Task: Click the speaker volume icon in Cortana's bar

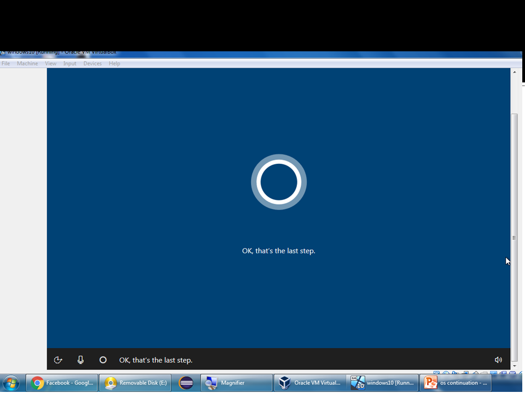Action: [498, 360]
